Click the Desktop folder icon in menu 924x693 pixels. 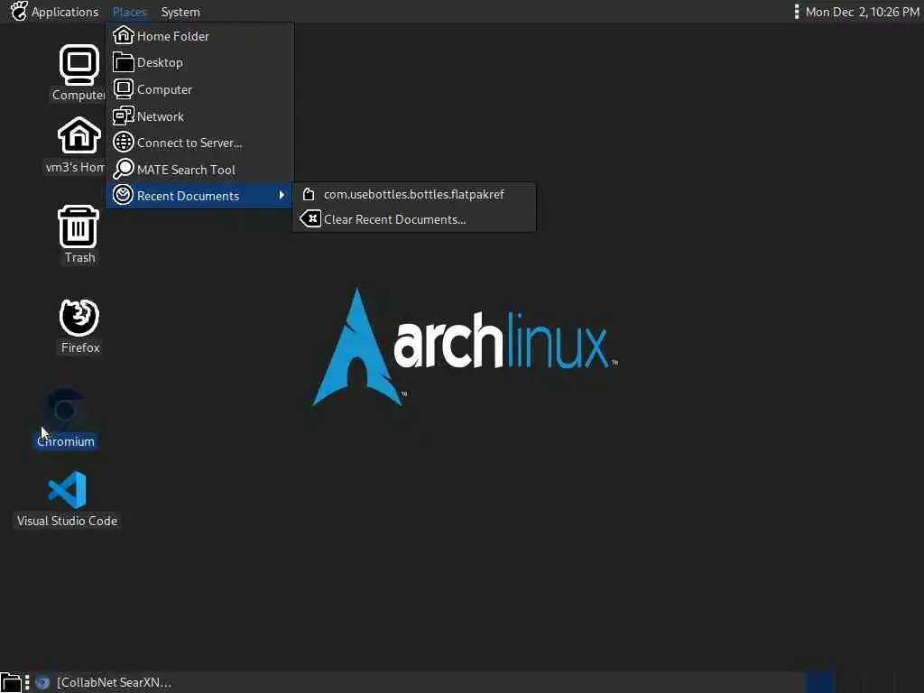click(x=123, y=62)
